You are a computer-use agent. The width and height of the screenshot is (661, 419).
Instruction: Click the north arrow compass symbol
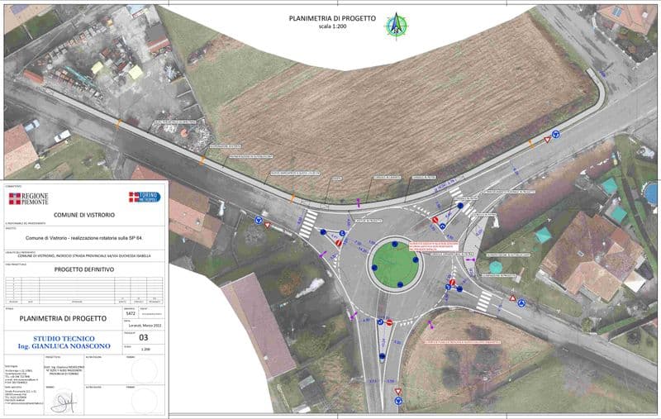(395, 26)
